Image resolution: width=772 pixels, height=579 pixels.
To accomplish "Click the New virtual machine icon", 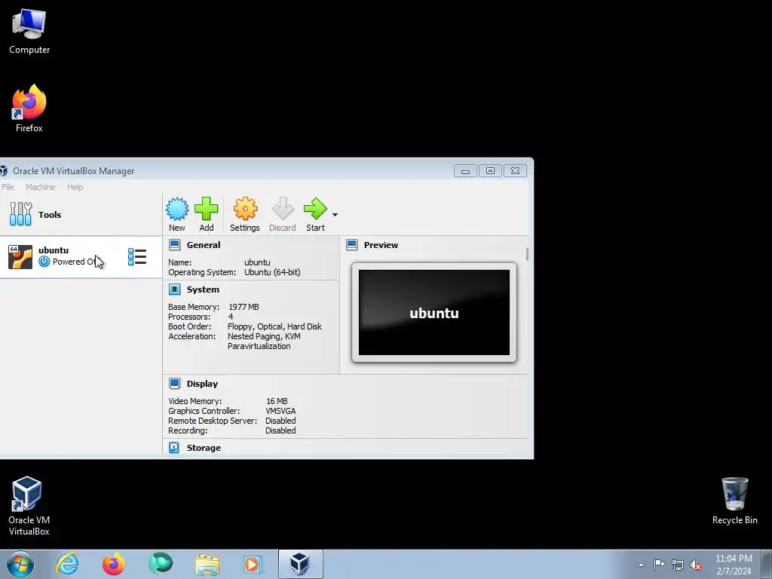I will 176,209.
